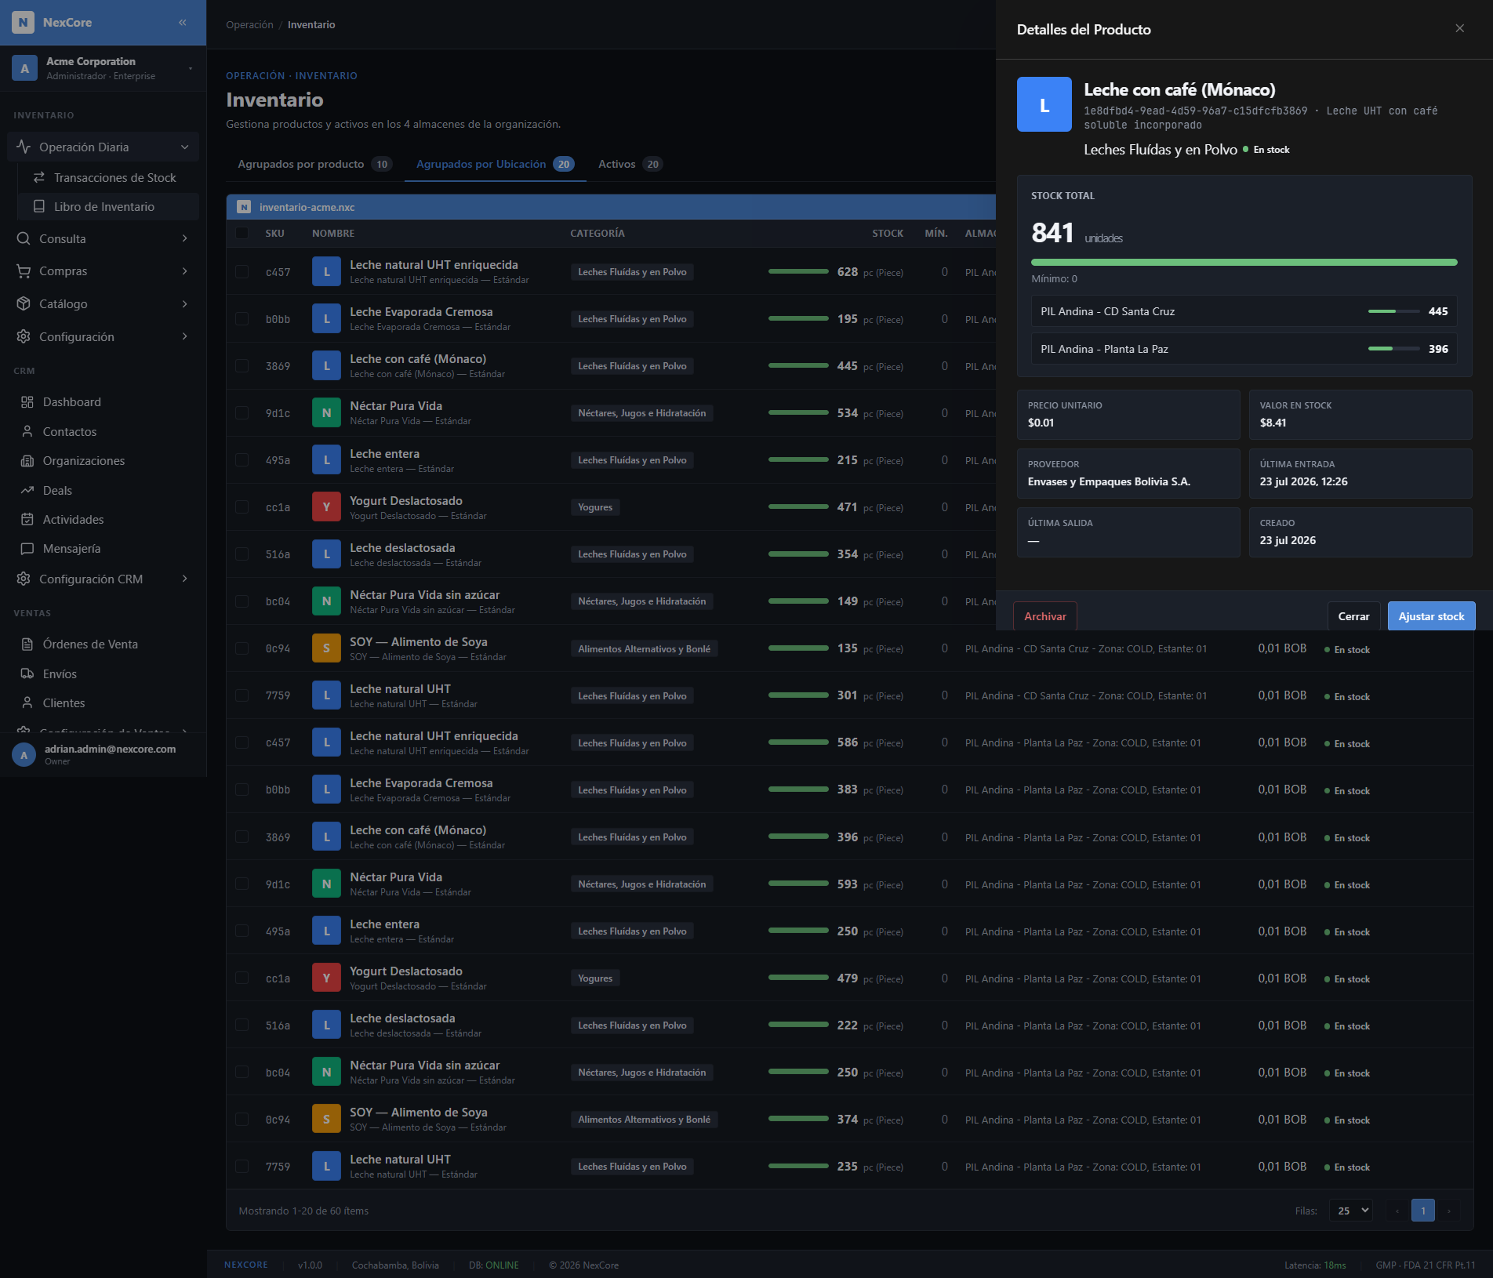
Task: Check row Leche natural UHT stock 235
Action: coord(242,1166)
